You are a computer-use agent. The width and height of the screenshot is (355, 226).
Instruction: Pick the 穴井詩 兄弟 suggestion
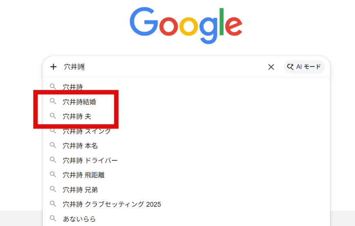pos(80,190)
